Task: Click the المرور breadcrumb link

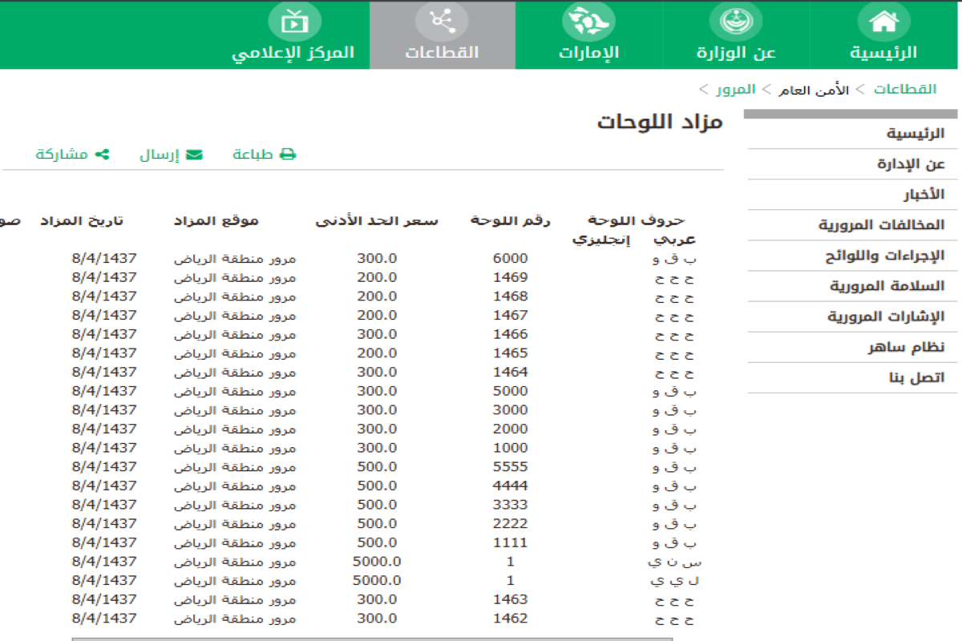Action: 736,89
